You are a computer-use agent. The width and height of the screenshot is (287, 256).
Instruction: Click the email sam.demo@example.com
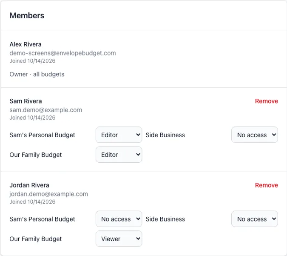[46, 110]
